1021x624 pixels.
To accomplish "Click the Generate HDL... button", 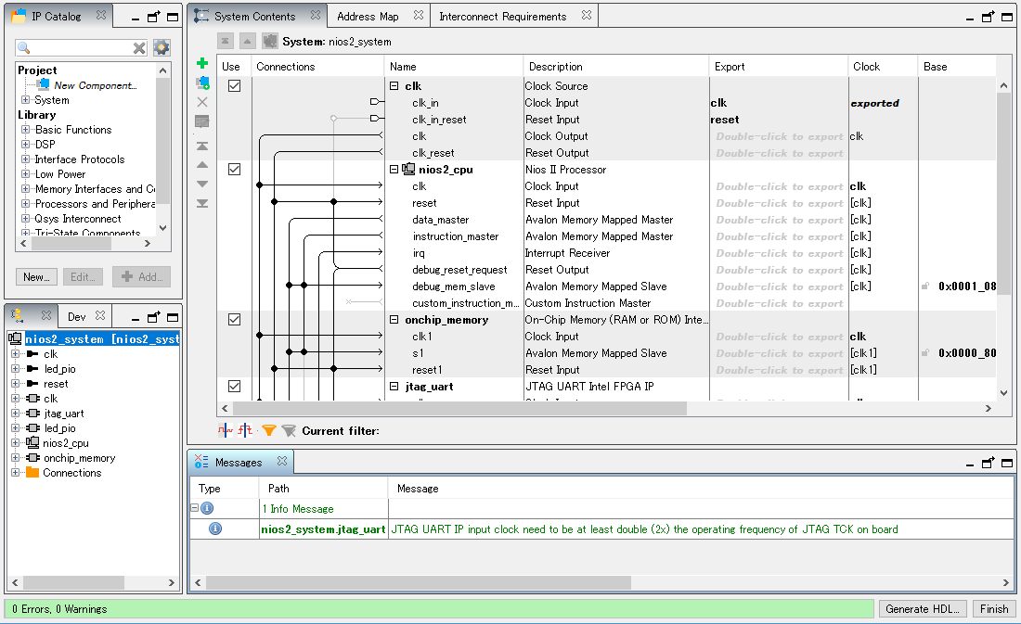I will click(x=923, y=609).
